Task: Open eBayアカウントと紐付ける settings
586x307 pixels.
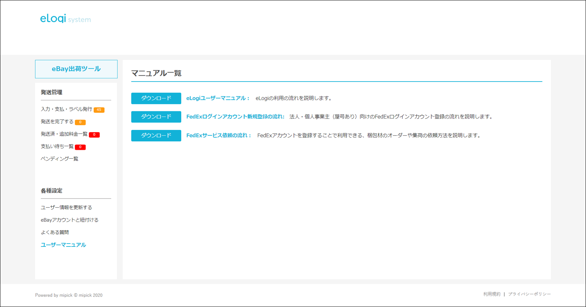Action: click(69, 220)
